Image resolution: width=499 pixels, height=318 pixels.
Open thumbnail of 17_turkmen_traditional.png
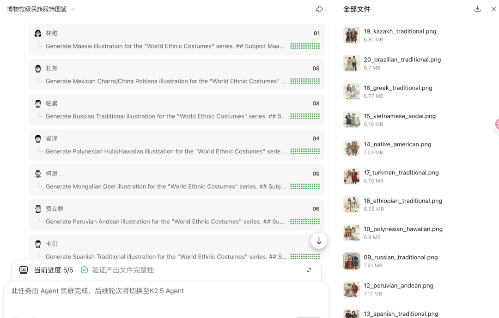tap(352, 176)
